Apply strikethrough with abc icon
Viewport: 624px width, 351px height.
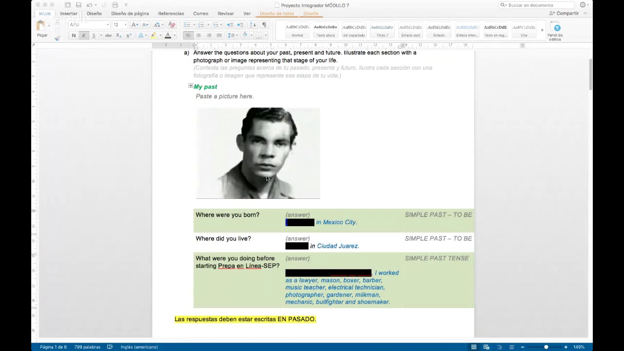(x=108, y=36)
